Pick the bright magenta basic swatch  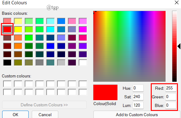point(83,29)
